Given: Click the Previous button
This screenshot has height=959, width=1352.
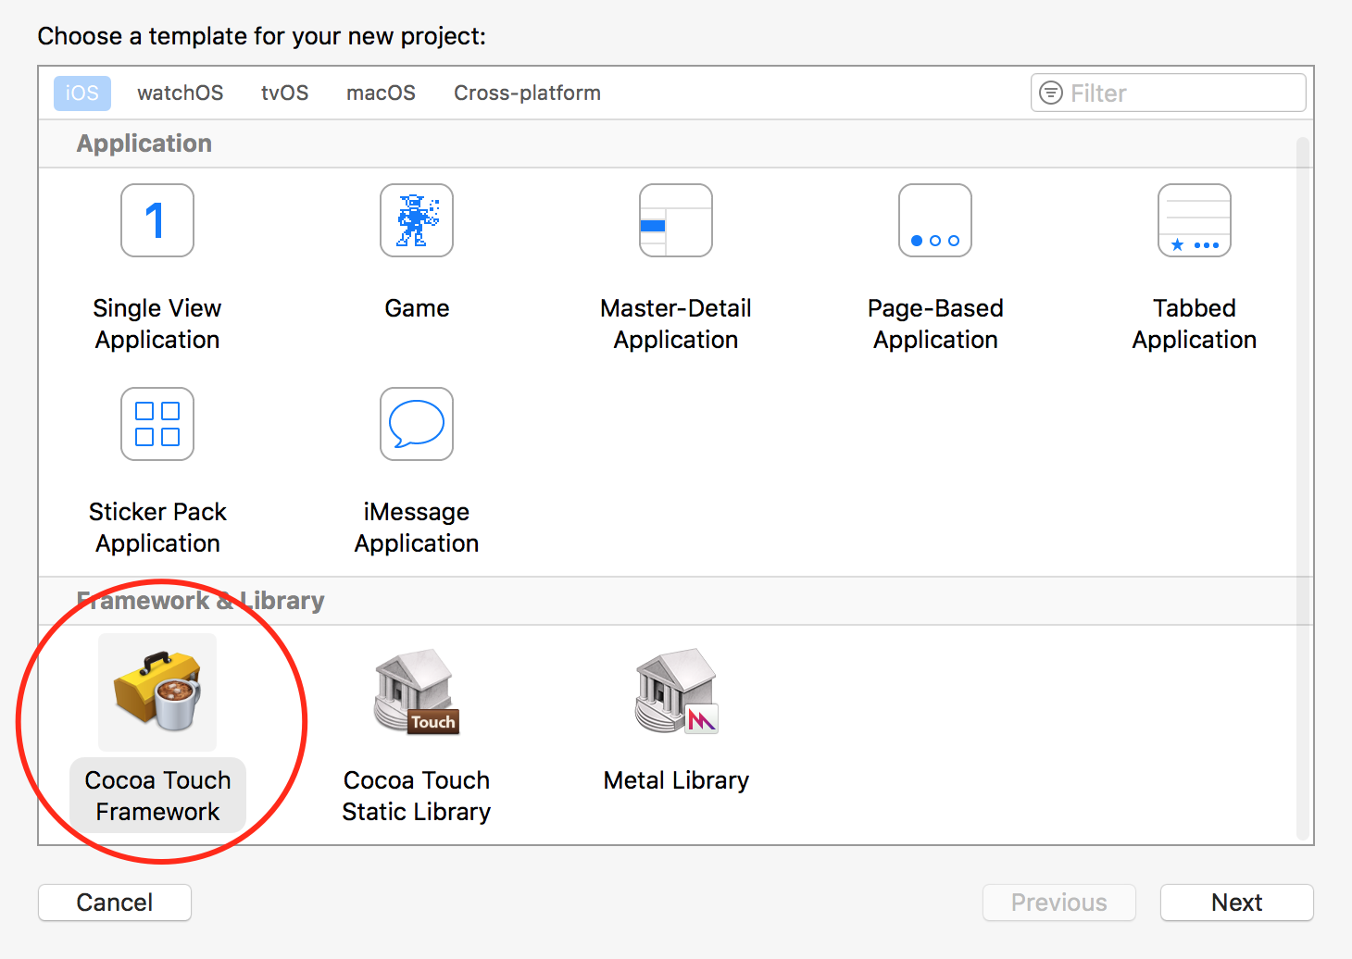Looking at the screenshot, I should tap(1059, 903).
